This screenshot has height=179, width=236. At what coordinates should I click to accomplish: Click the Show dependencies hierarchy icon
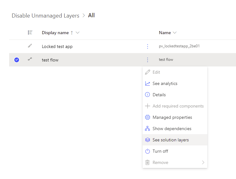pos(148,129)
